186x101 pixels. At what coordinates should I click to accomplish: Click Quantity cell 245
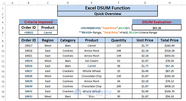tap(119, 86)
